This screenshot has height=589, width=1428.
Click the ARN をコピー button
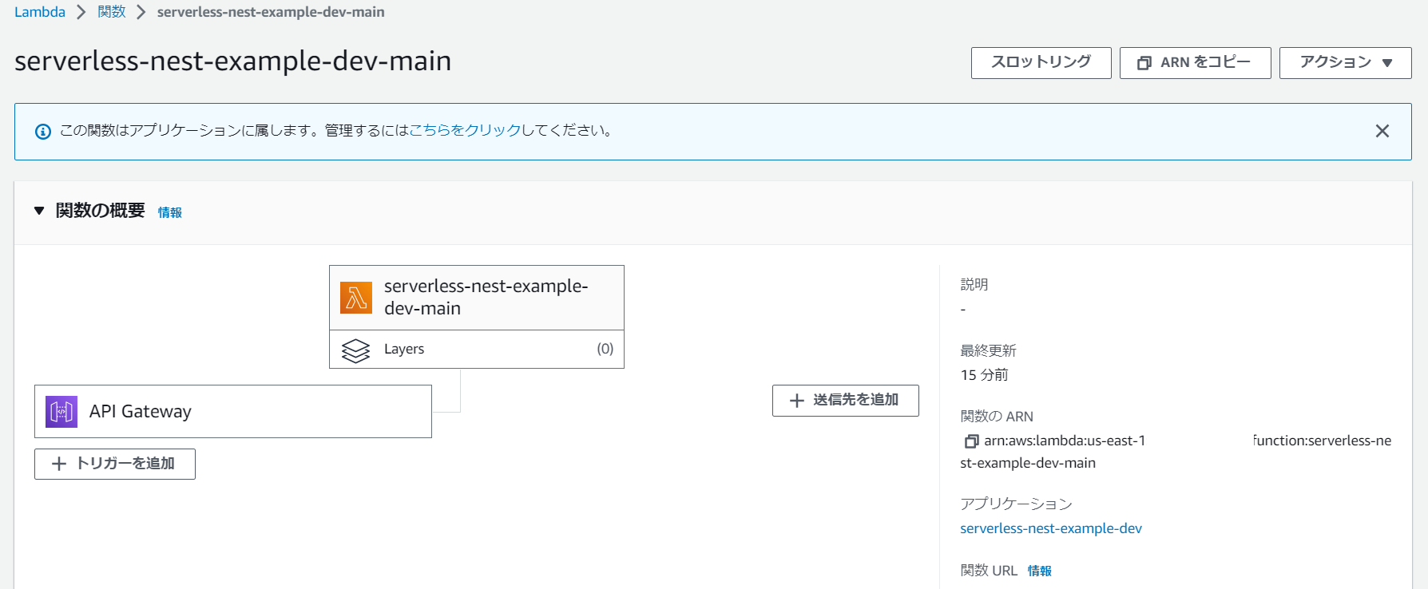[1196, 62]
